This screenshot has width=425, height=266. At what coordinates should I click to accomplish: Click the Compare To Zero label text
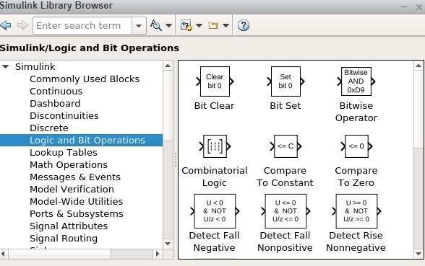coord(356,177)
